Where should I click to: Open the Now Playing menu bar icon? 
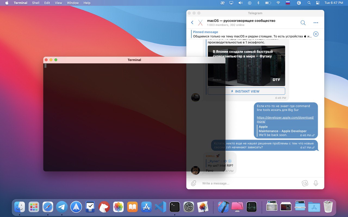[x=250, y=3]
